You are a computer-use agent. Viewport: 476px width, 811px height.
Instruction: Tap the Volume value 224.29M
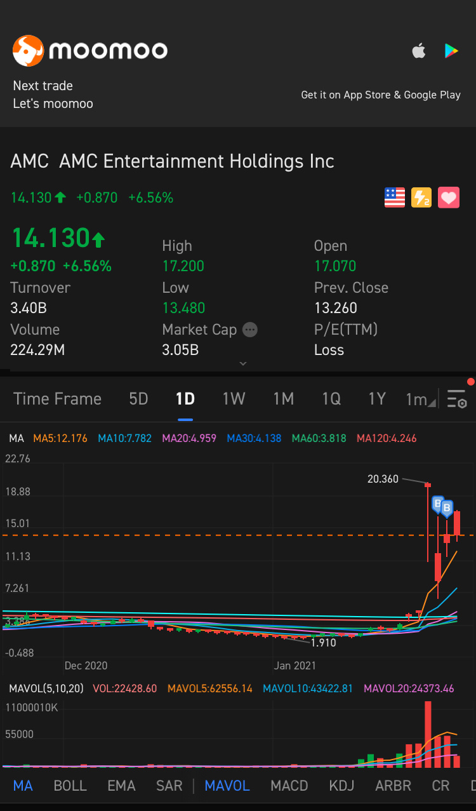[37, 350]
